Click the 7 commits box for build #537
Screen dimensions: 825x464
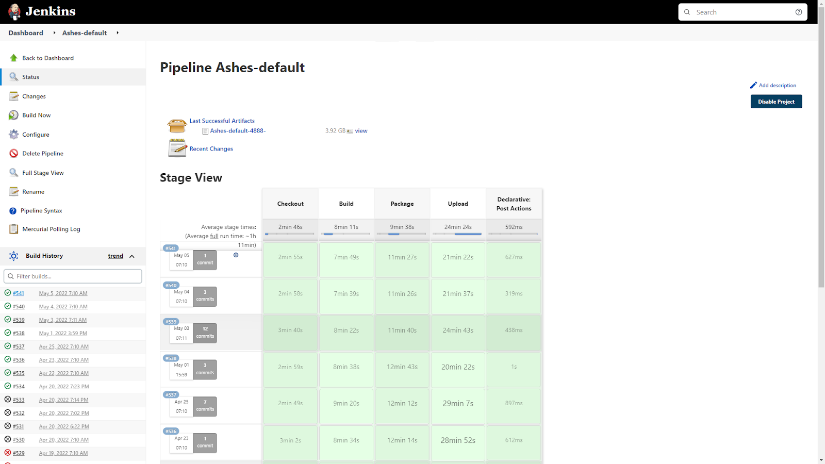coord(205,406)
